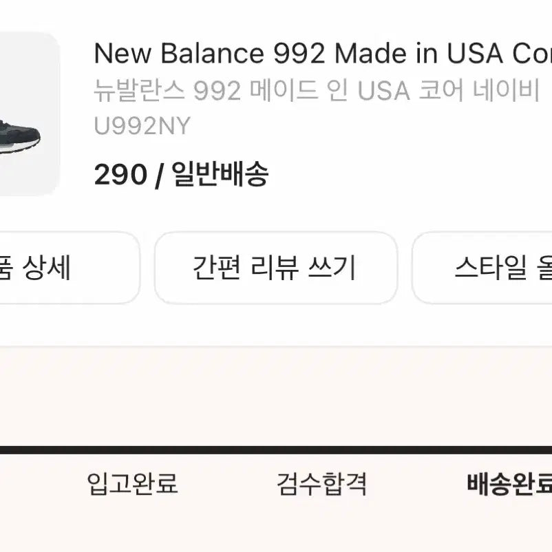Click the 스타일 올리기 upload button
Screen dimensions: 552x552
coord(496,268)
